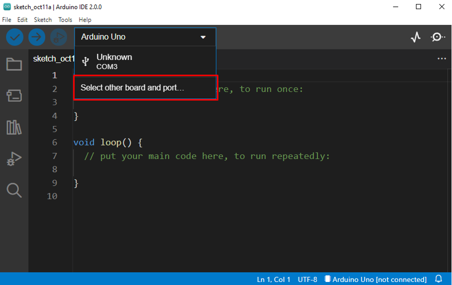Maximize the Arduino IDE window
452x285 pixels.
418,6
